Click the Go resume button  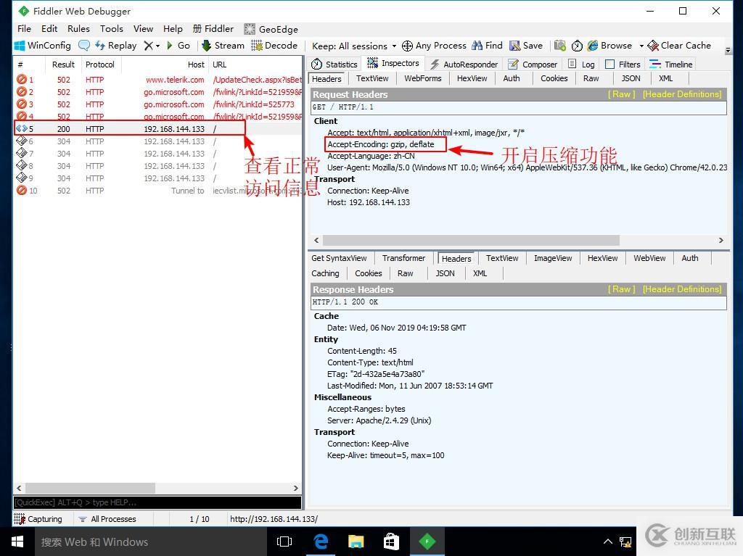pyautogui.click(x=178, y=45)
